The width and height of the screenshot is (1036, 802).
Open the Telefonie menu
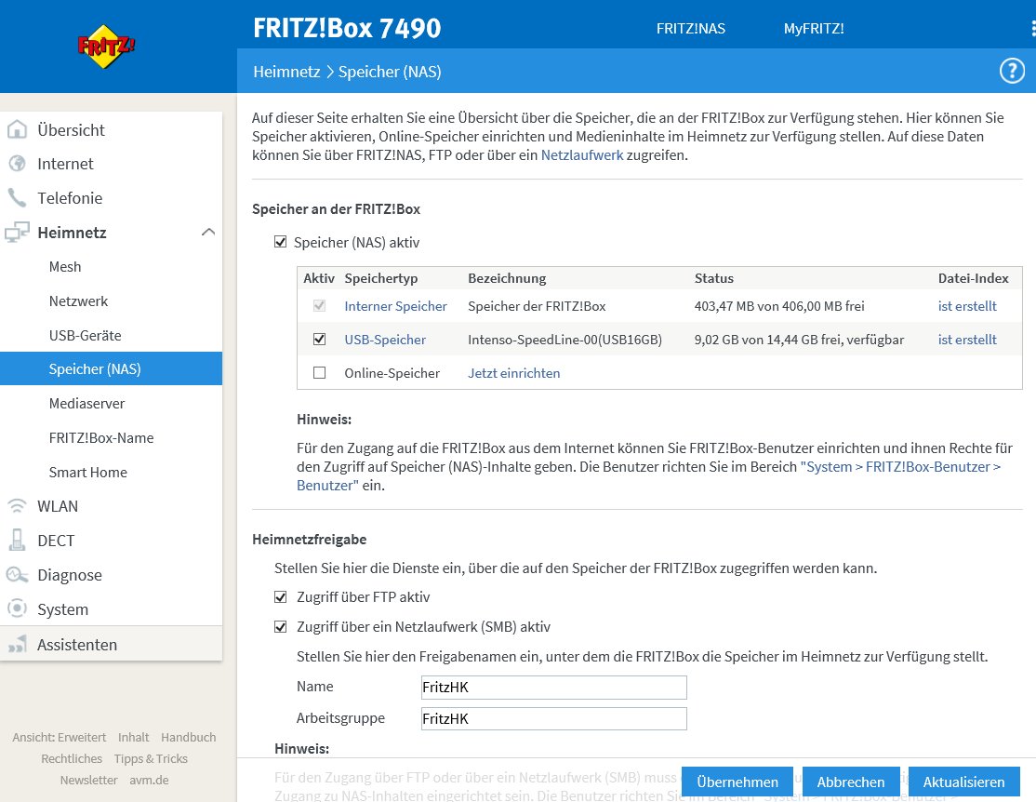click(x=70, y=198)
